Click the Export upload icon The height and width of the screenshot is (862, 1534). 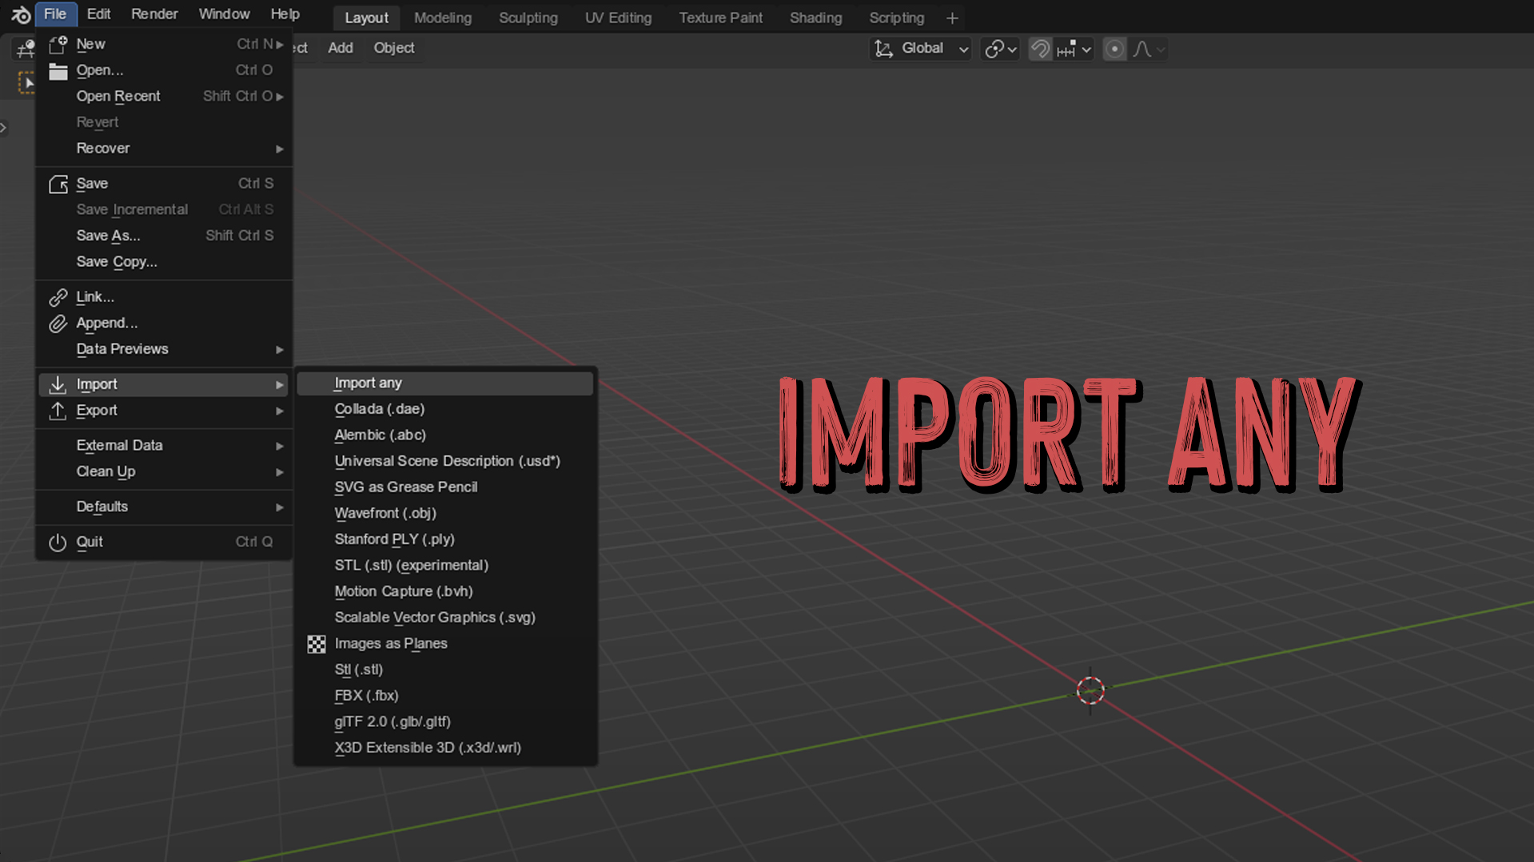[57, 411]
